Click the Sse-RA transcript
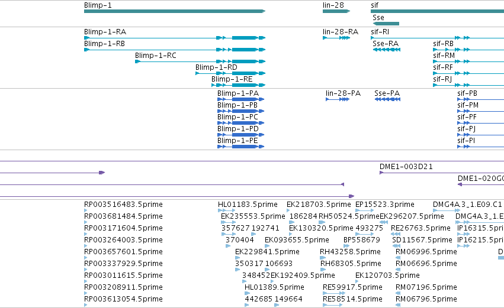Screen dimensions: 504x308 tap(386, 50)
